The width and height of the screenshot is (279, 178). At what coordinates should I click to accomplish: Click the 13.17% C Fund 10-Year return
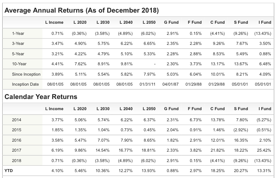[218, 64]
